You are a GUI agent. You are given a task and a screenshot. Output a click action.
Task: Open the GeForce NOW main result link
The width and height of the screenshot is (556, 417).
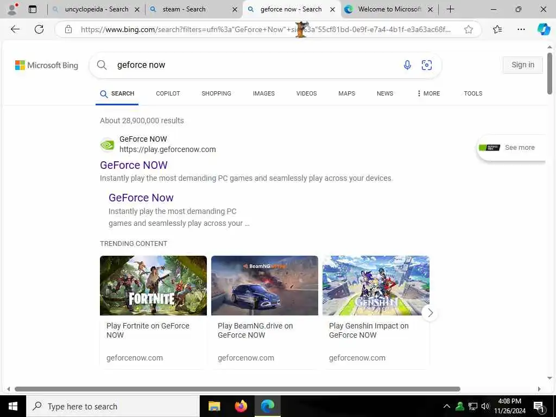[x=134, y=165]
